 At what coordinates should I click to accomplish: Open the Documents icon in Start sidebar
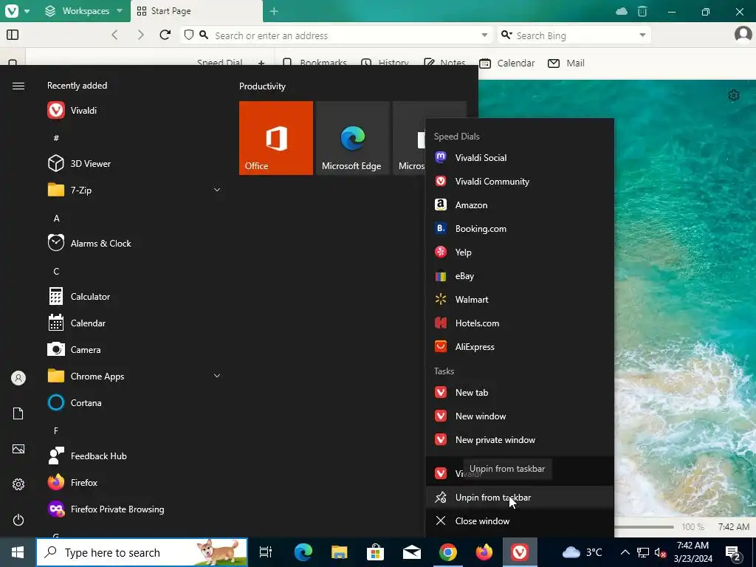click(x=18, y=413)
